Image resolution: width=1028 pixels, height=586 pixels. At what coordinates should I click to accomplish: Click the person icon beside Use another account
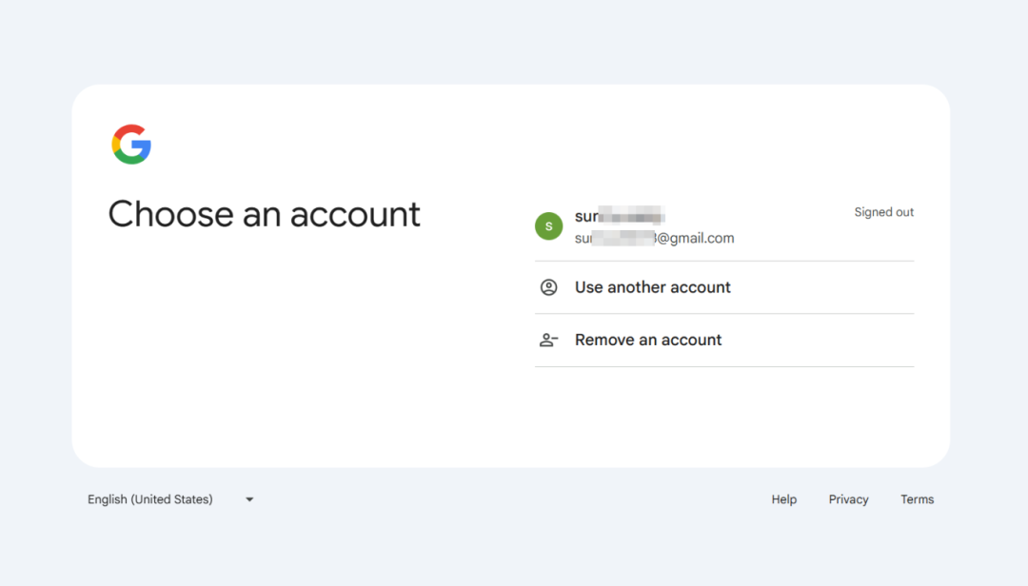(548, 287)
